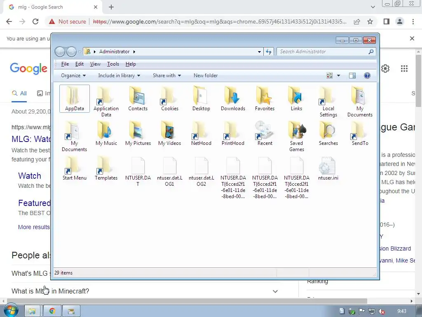Open the Windows Start button
This screenshot has width=422, height=317.
click(x=10, y=310)
